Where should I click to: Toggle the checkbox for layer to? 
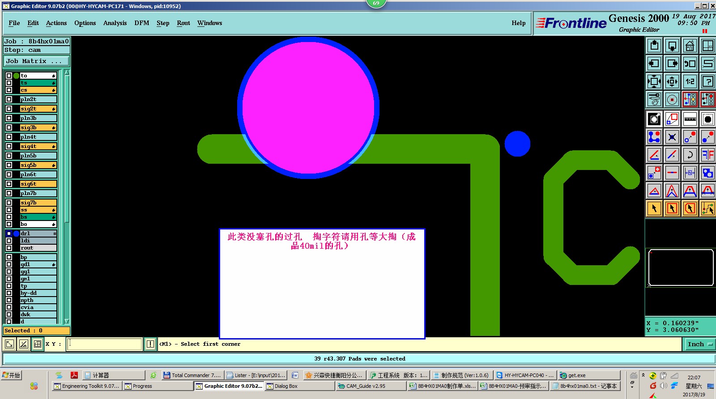coord(9,76)
